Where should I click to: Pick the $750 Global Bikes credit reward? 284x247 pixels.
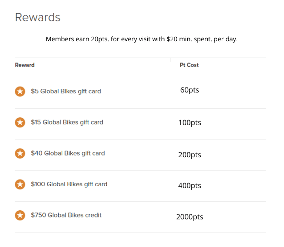[x=66, y=215]
